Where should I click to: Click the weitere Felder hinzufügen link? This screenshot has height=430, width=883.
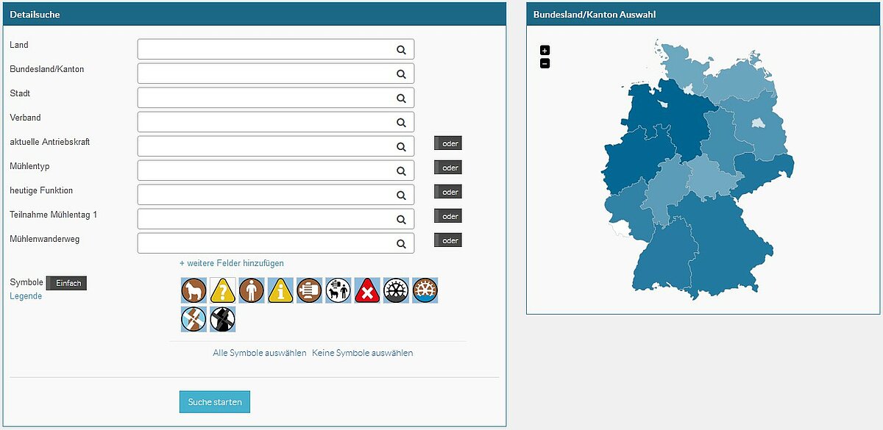pos(232,263)
